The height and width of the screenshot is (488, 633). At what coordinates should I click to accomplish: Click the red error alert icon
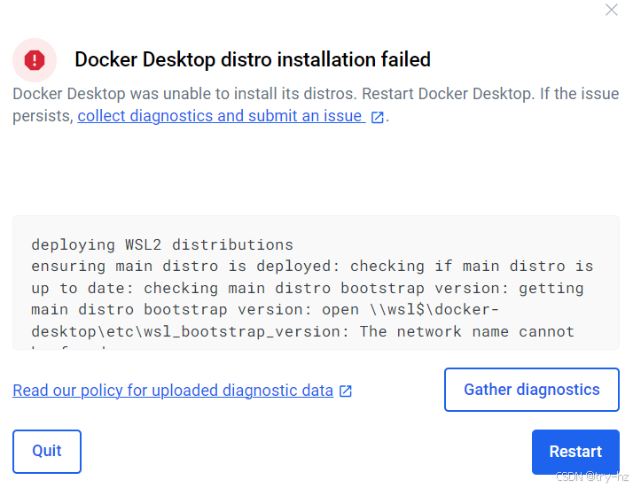pyautogui.click(x=35, y=60)
